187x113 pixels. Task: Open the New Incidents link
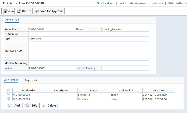point(105,3)
